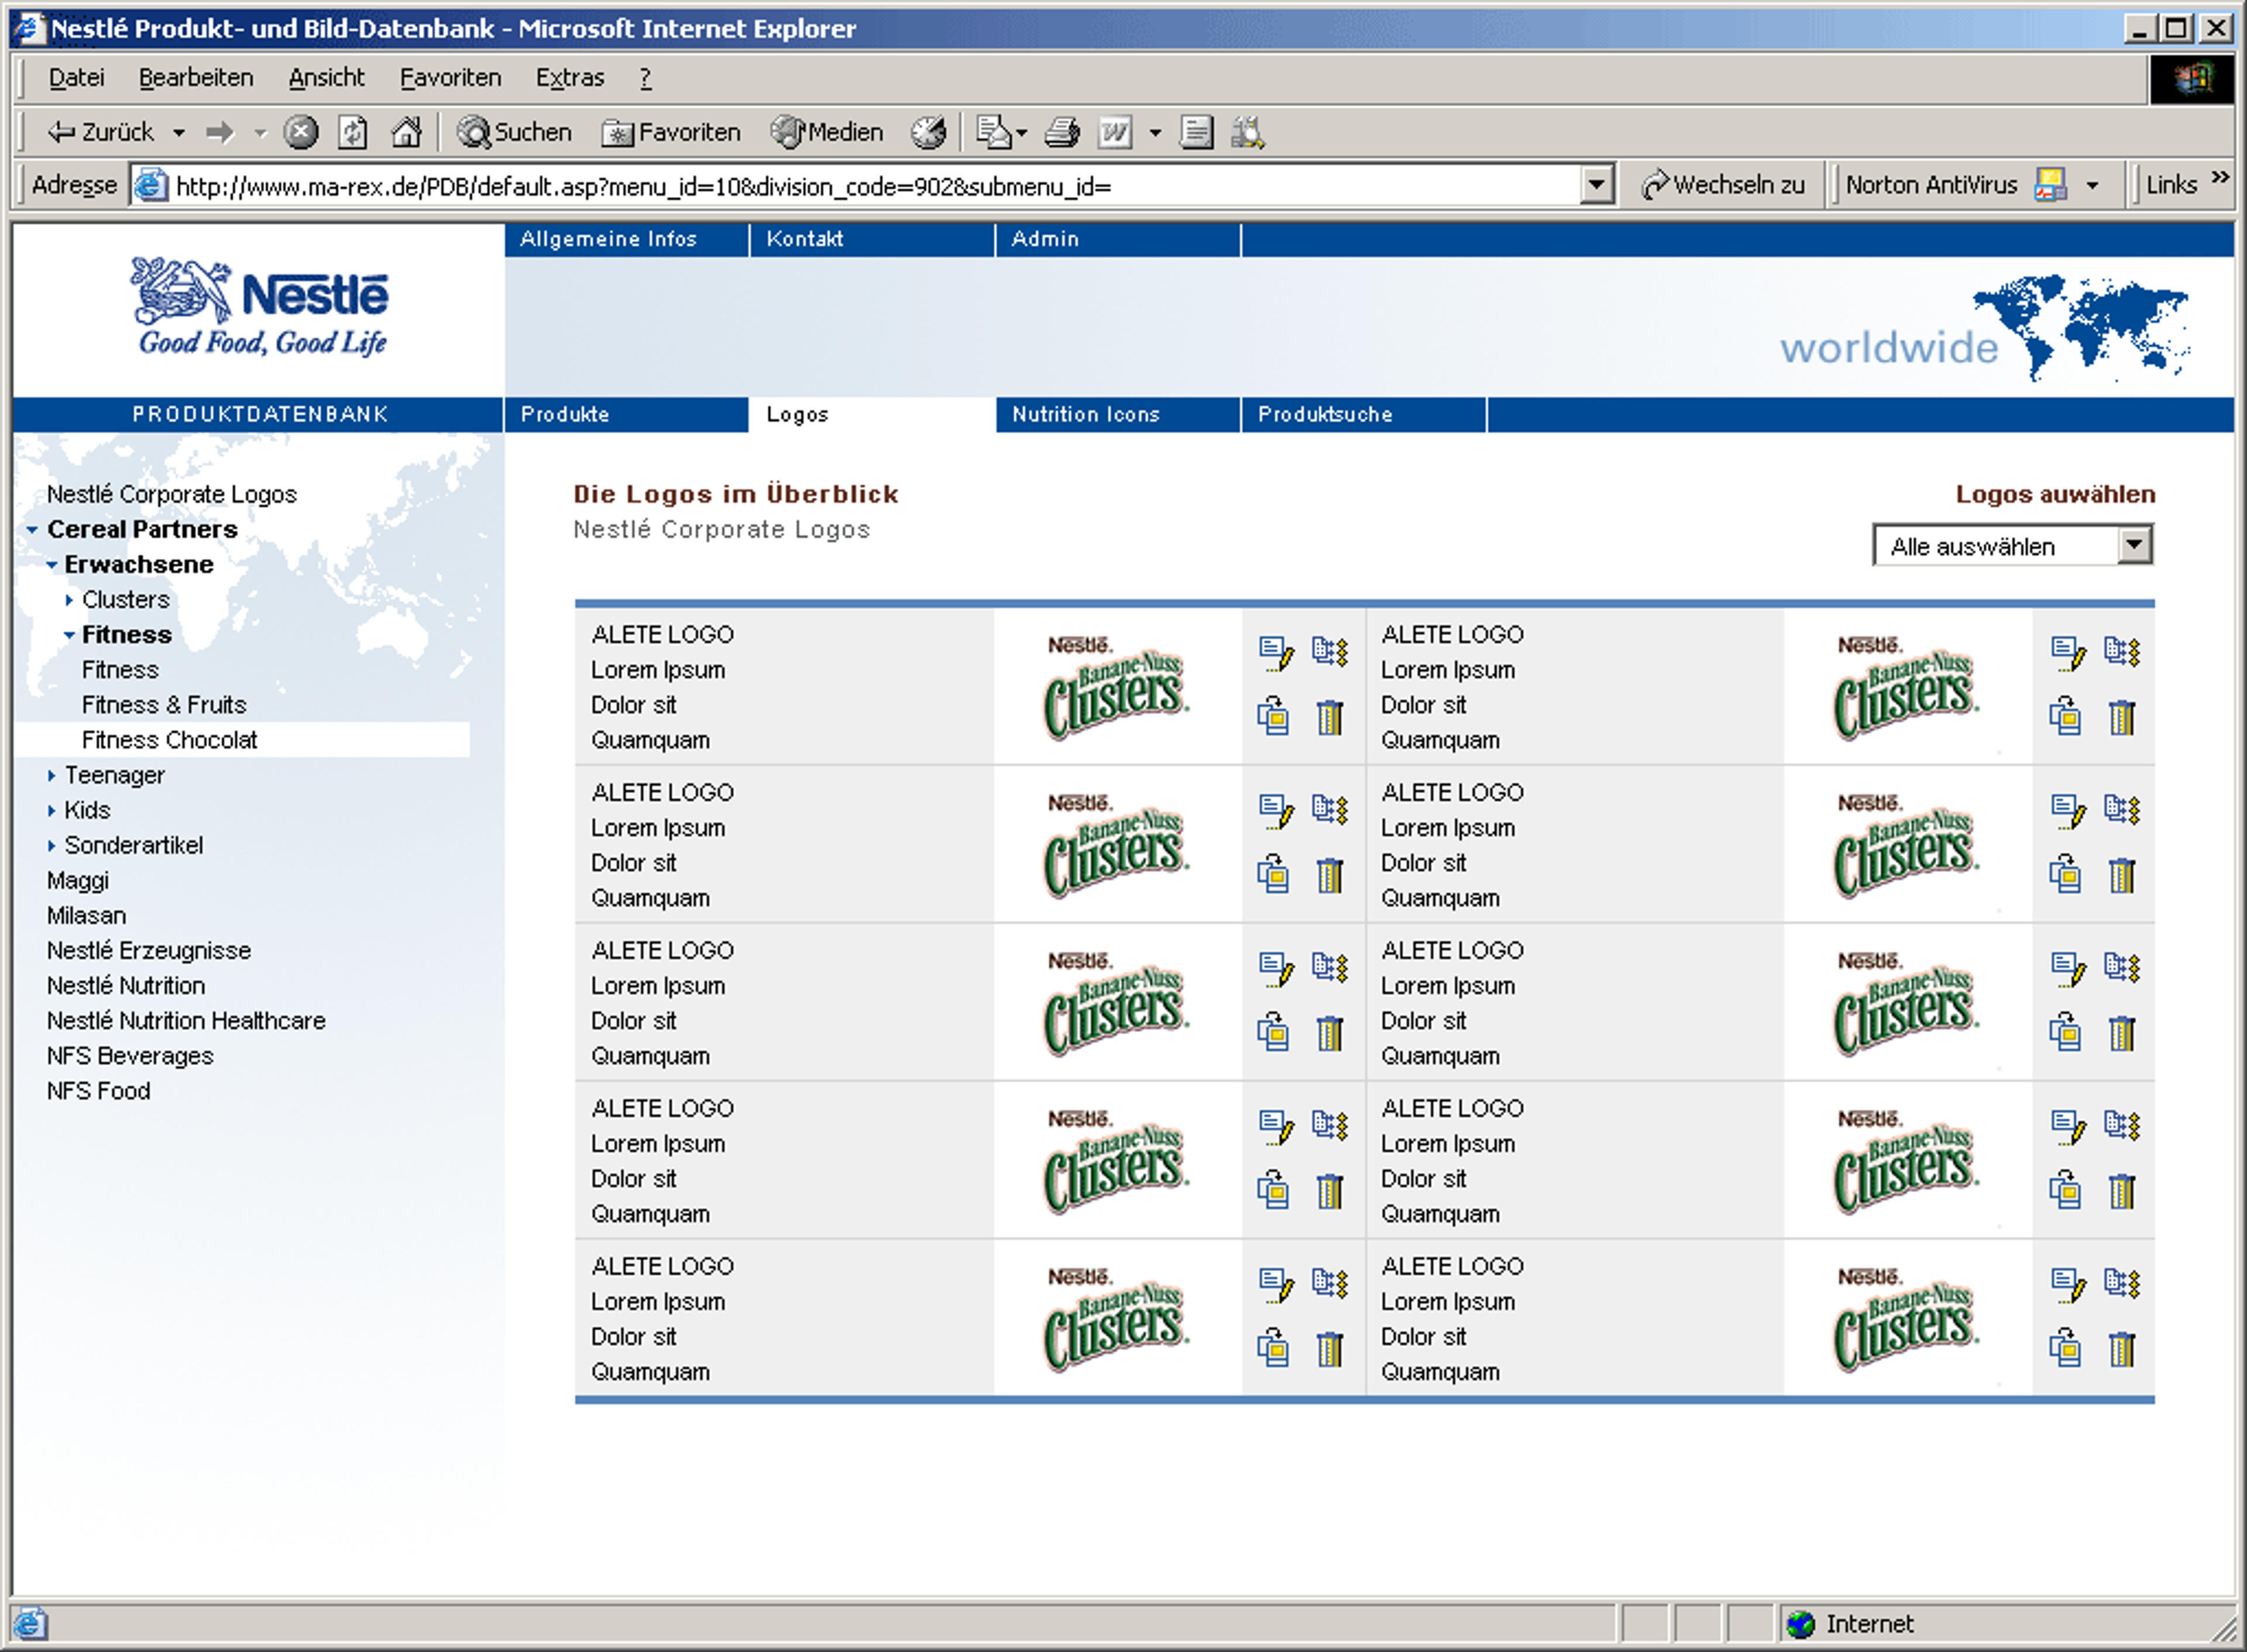Open the Milasan sidebar link
The width and height of the screenshot is (2247, 1652).
[87, 916]
